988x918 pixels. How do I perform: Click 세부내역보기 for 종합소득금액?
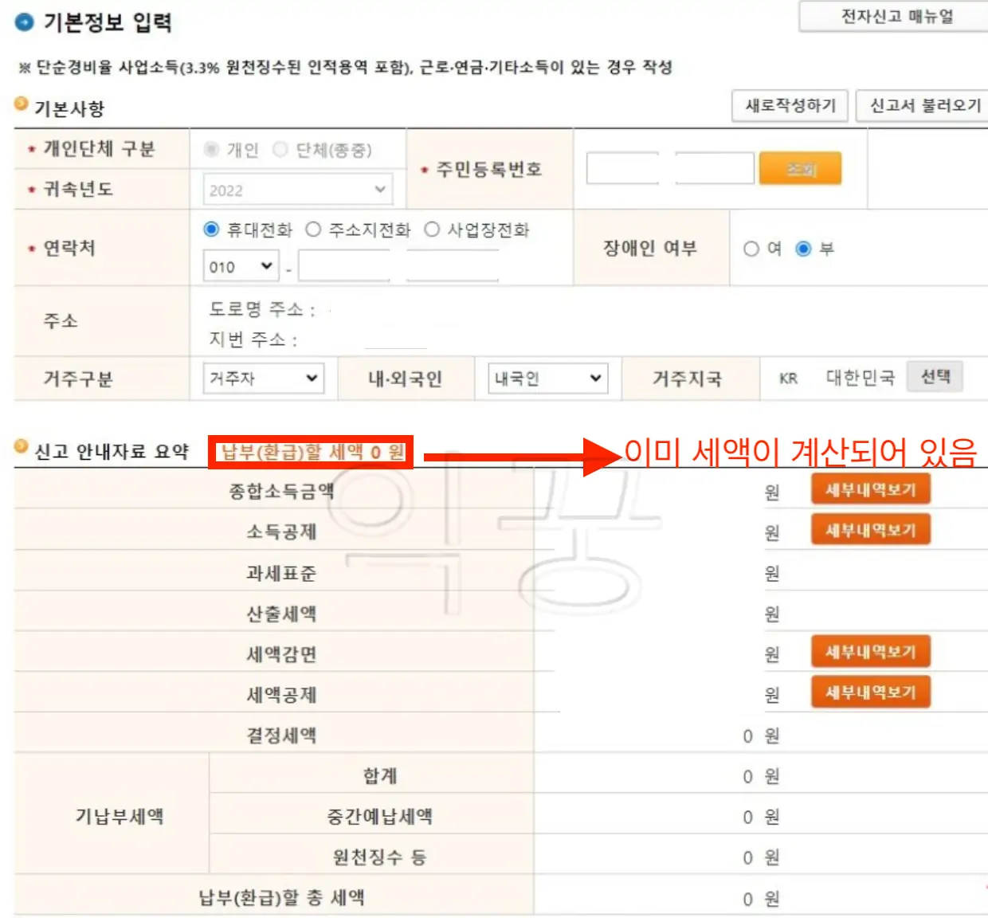click(x=870, y=489)
